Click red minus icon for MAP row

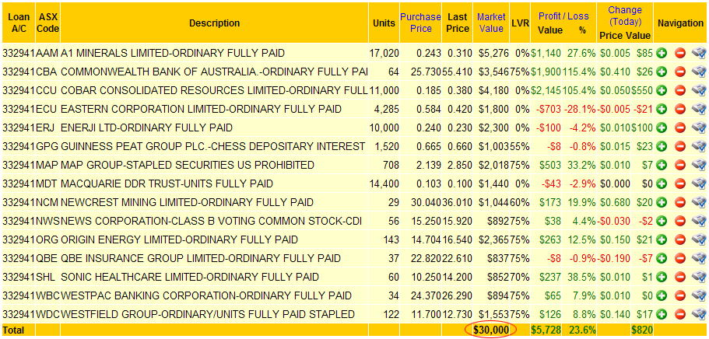679,166
